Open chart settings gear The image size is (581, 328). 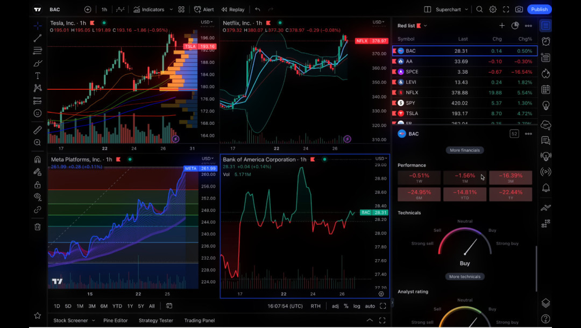(493, 9)
